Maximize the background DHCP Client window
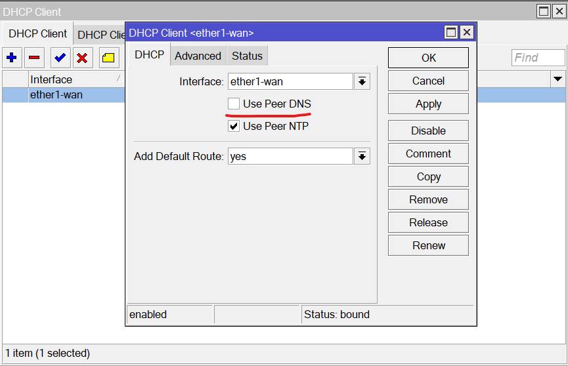 544,11
